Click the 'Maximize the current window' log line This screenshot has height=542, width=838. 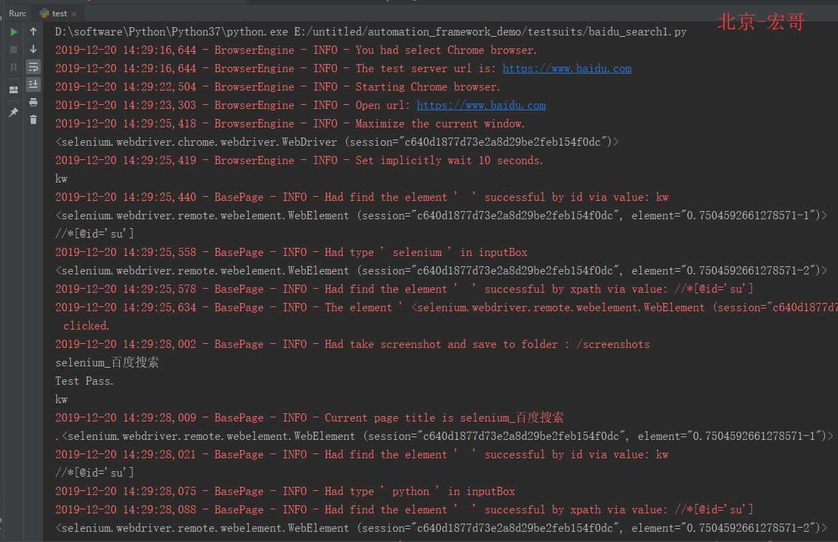pyautogui.click(x=290, y=124)
